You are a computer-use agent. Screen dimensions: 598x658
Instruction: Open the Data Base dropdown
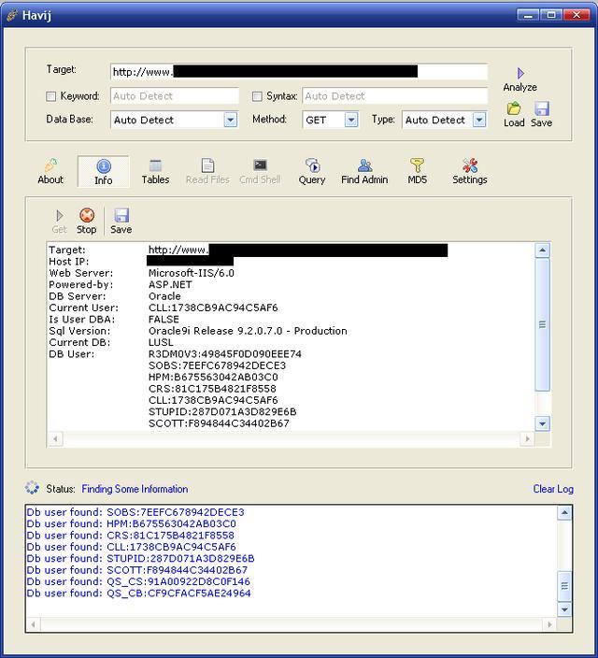[231, 120]
